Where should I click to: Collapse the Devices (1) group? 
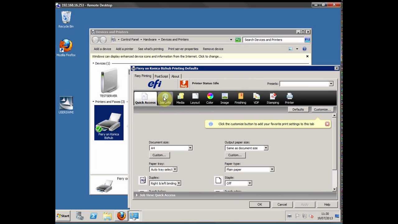[x=93, y=63]
